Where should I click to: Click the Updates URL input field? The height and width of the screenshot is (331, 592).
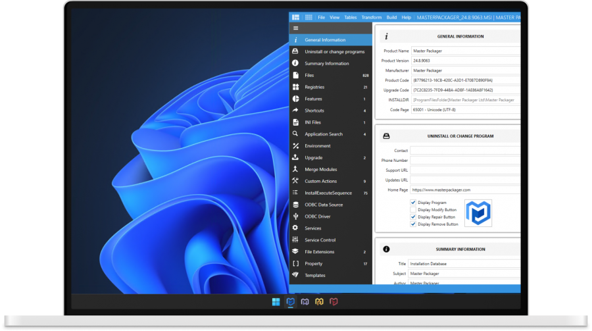click(465, 180)
